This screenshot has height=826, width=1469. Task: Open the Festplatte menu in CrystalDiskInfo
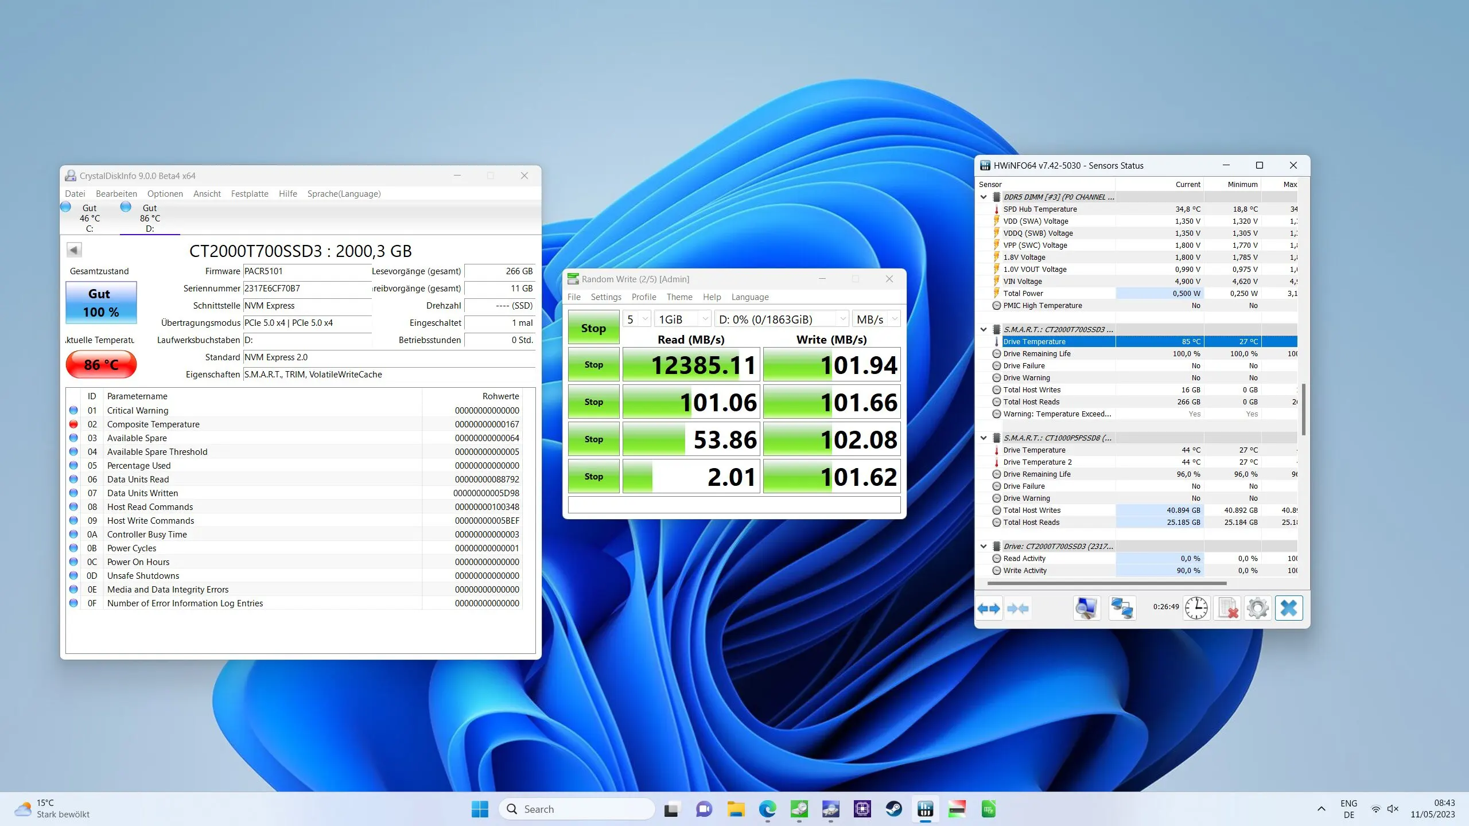coord(250,194)
